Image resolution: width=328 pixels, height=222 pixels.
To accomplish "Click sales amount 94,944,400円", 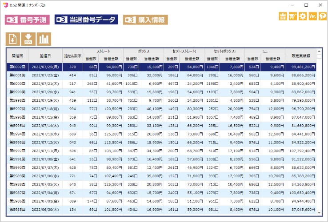I will (303, 201).
